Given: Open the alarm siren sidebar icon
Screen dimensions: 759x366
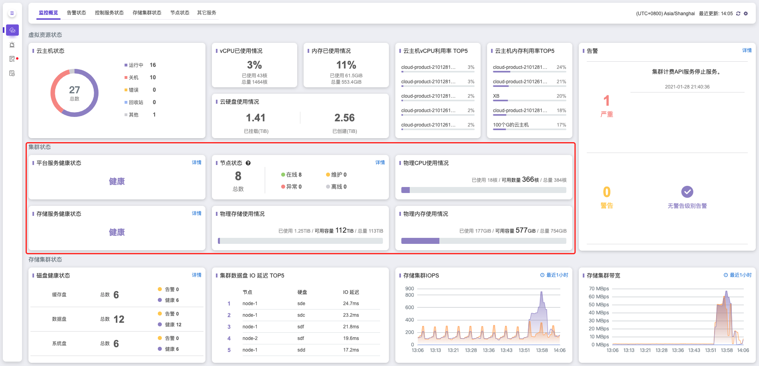Looking at the screenshot, I should 12,44.
